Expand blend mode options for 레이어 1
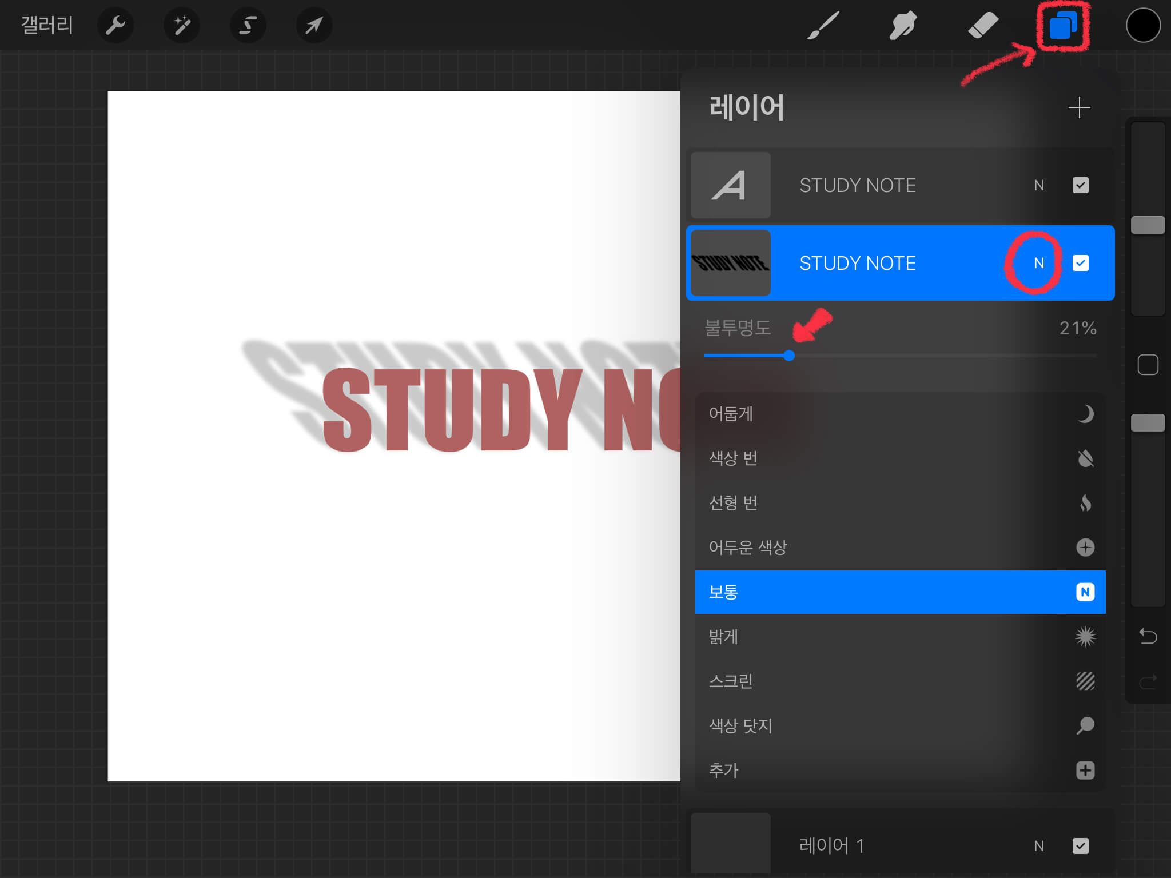Viewport: 1171px width, 878px height. tap(1039, 845)
